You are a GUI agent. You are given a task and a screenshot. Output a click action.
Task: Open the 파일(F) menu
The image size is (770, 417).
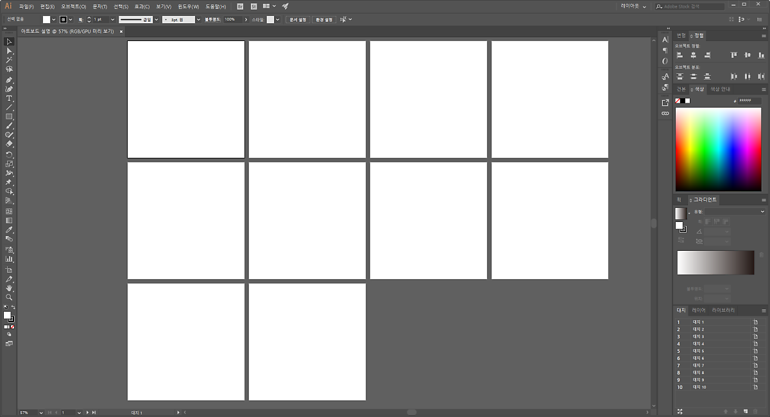[x=26, y=6]
